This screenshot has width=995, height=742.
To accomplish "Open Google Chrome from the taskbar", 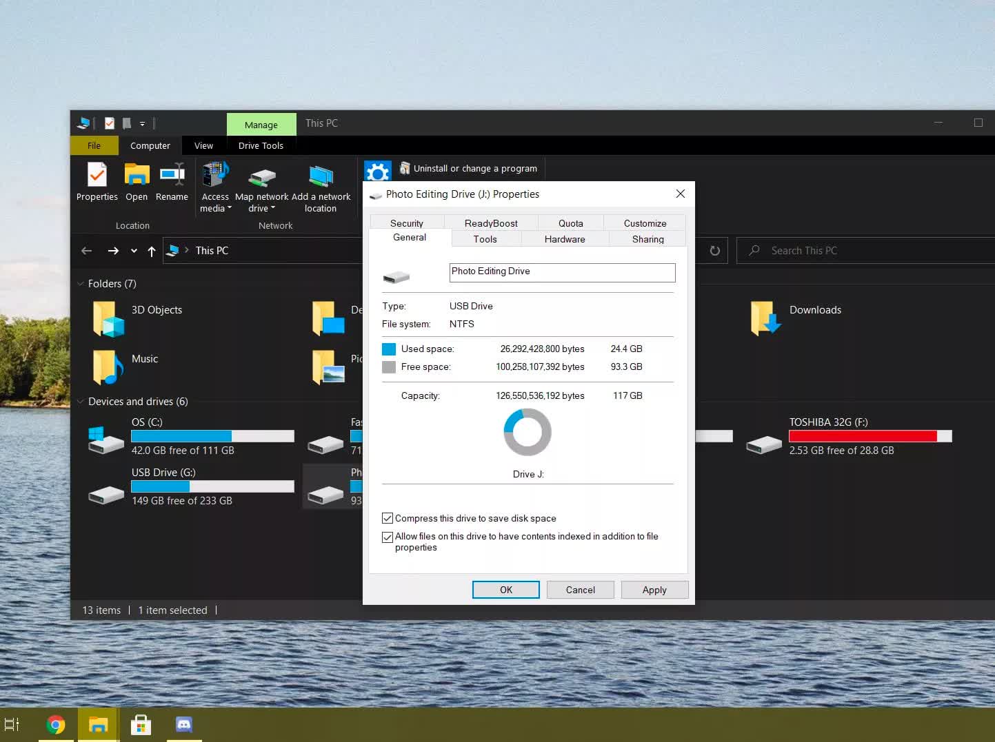I will pyautogui.click(x=56, y=725).
